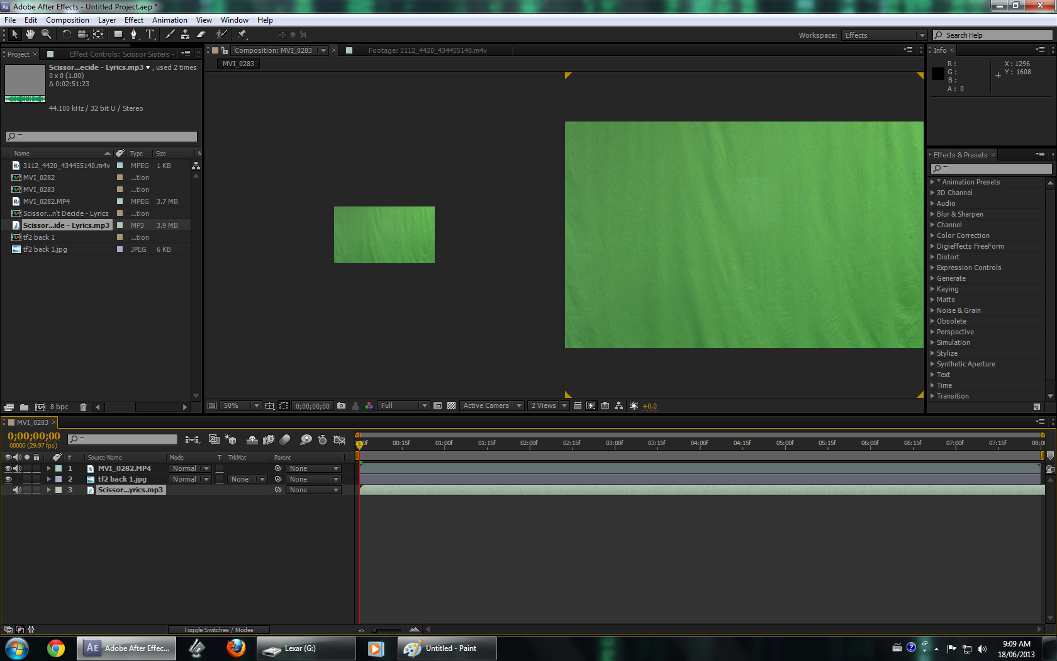Screen dimensions: 1057x661
Task: Toggle the transparency grid in the viewer
Action: pos(451,406)
